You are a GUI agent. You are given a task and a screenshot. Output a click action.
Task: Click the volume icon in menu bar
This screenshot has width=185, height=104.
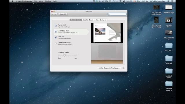pos(124,1)
